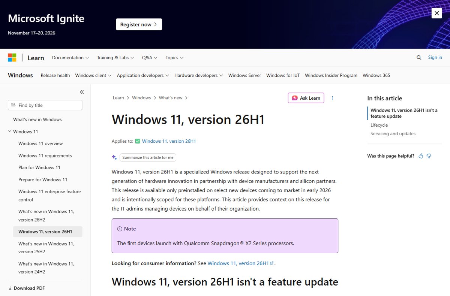The image size is (450, 296).
Task: Click the Register now button
Action: (x=139, y=24)
